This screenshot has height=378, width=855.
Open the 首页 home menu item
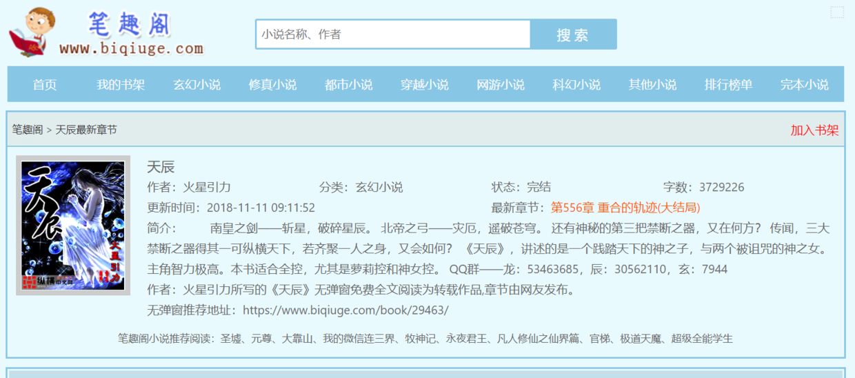tap(45, 85)
